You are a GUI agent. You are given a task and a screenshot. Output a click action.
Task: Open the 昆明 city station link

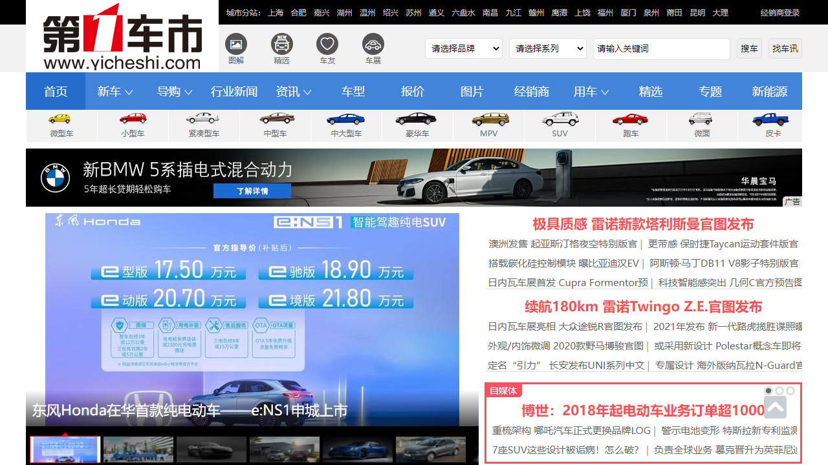697,12
